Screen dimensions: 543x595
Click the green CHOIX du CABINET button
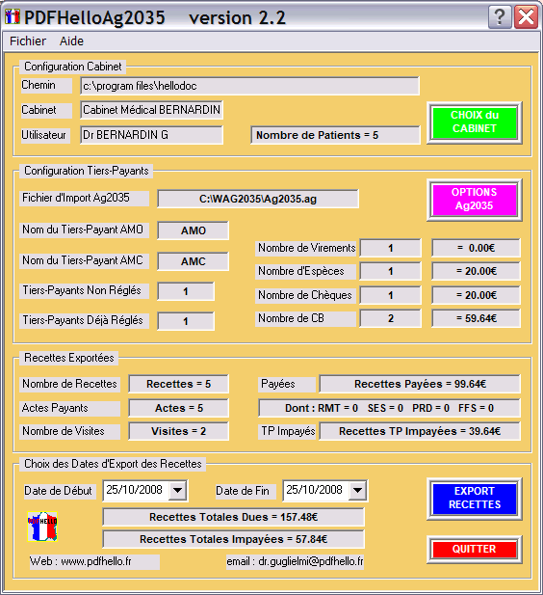(x=475, y=122)
